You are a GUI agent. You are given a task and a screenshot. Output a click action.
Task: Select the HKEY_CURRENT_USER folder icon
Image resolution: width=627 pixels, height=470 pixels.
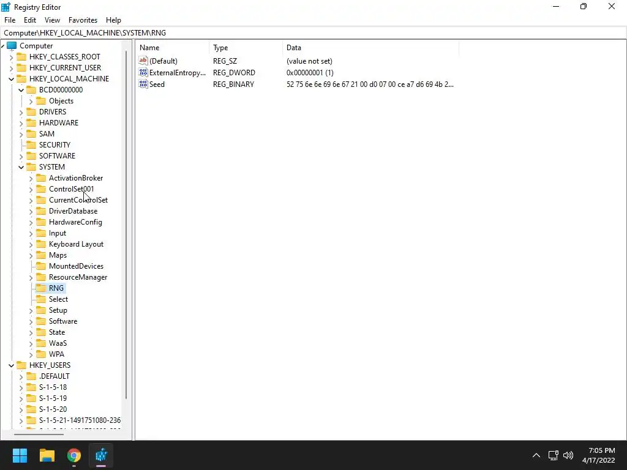pos(21,67)
